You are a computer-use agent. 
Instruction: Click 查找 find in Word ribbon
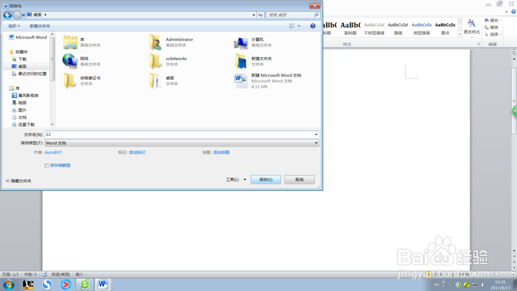click(493, 21)
